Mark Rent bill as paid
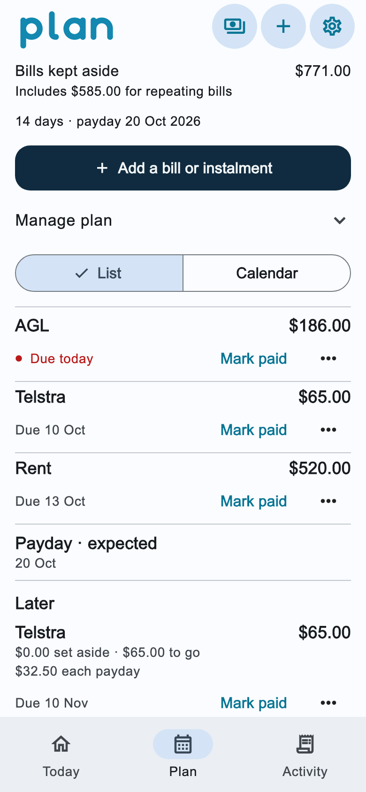The width and height of the screenshot is (366, 792). point(254,501)
